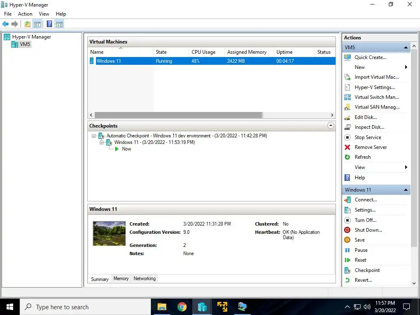Select Hyper-V Manager root tree node
The image size is (420, 315).
coord(31,37)
